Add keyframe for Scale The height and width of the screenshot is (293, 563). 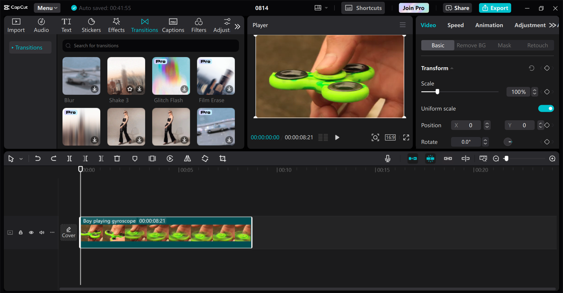pyautogui.click(x=547, y=92)
